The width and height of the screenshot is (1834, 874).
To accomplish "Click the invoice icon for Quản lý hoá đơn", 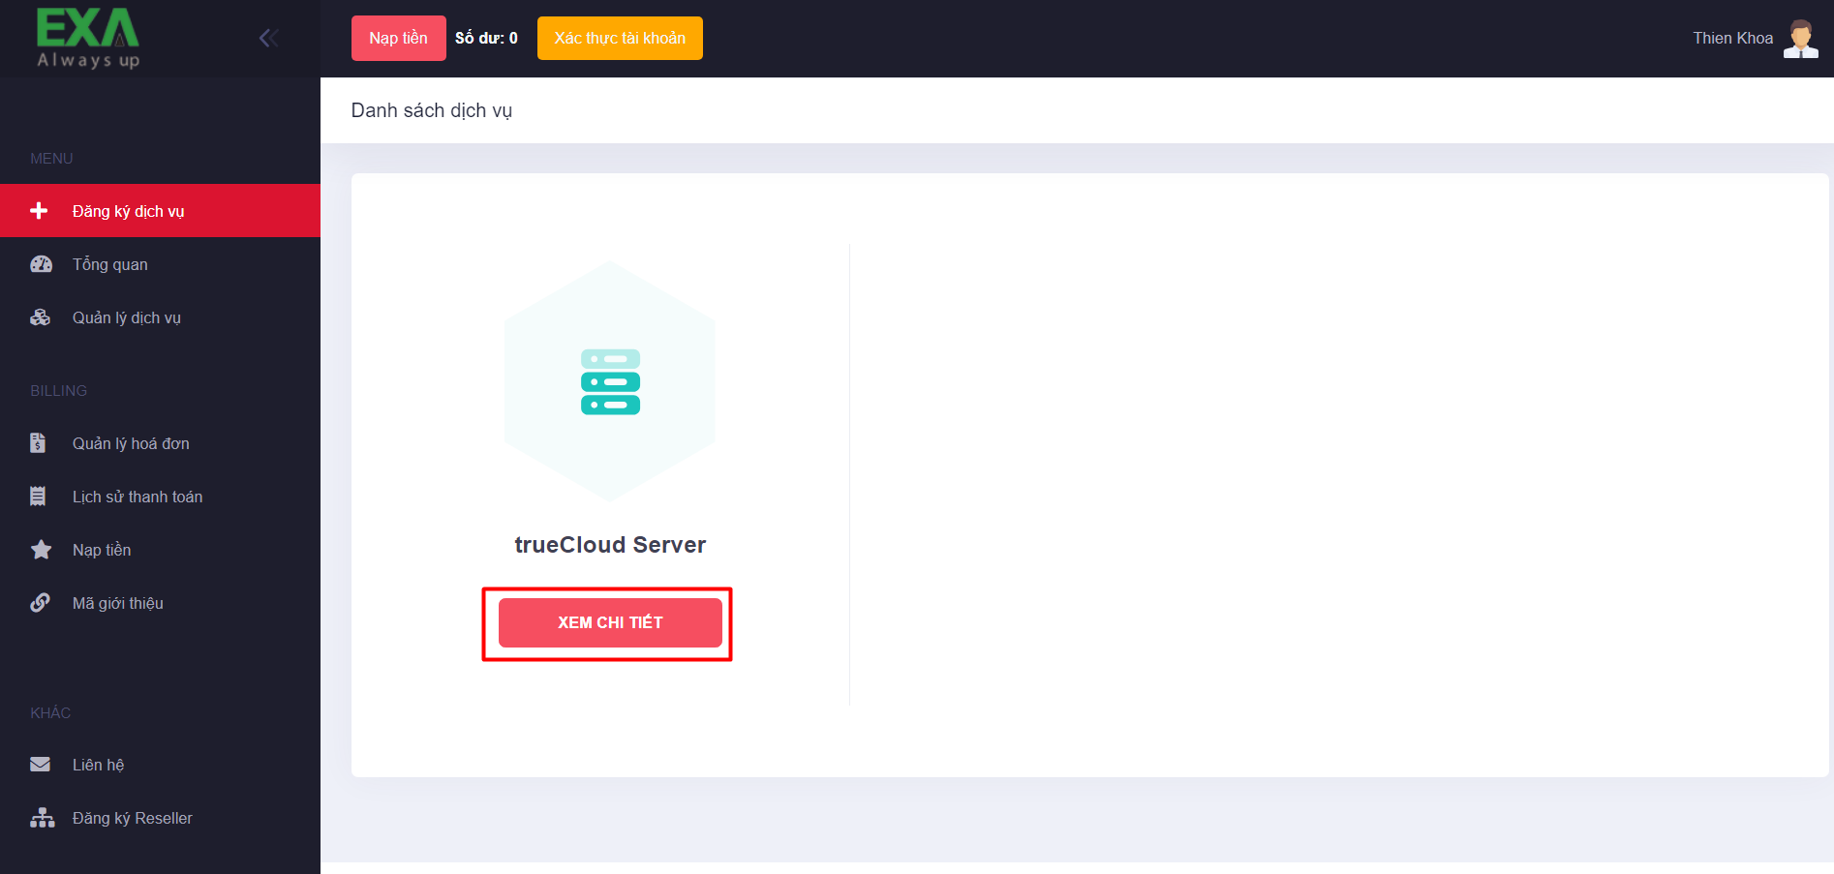I will pos(38,443).
